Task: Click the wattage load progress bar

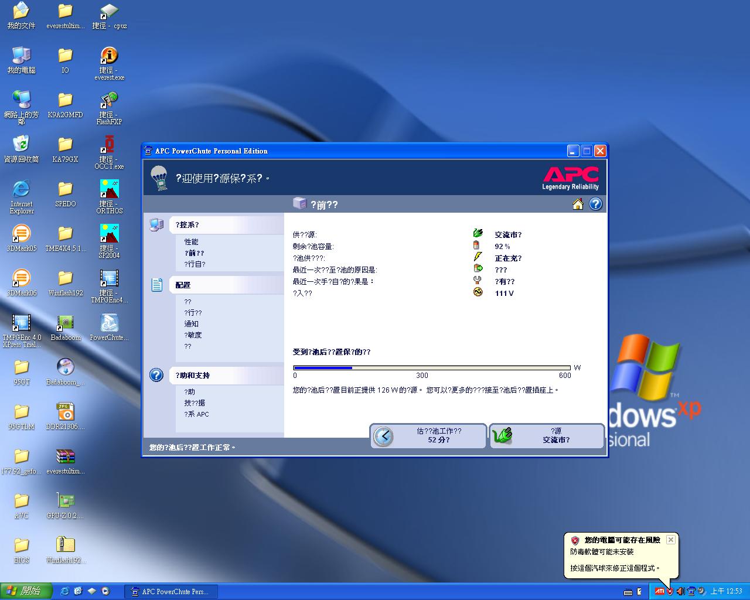Action: point(432,368)
